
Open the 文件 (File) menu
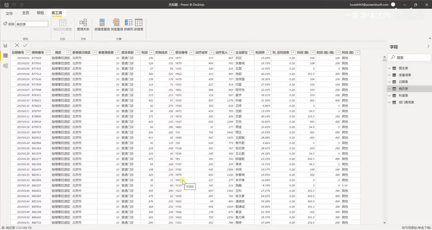tap(9, 13)
